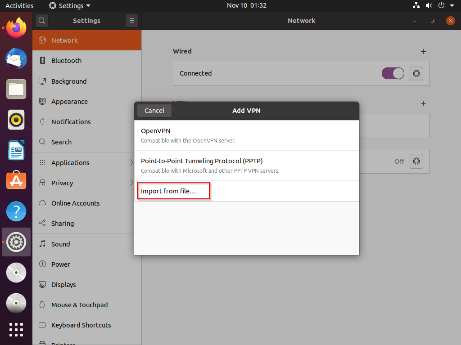This screenshot has width=461, height=345.
Task: Launch Firefox from the dock
Action: pyautogui.click(x=16, y=28)
